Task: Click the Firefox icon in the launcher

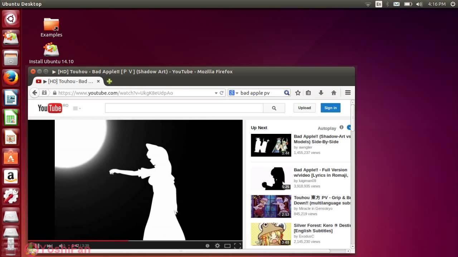Action: [11, 78]
